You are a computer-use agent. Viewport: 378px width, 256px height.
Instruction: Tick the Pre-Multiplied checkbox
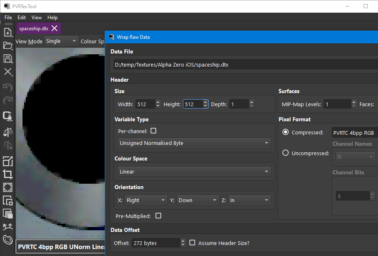point(158,216)
